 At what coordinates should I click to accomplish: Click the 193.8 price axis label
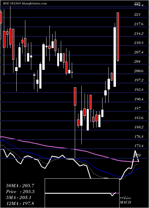point(139,90)
